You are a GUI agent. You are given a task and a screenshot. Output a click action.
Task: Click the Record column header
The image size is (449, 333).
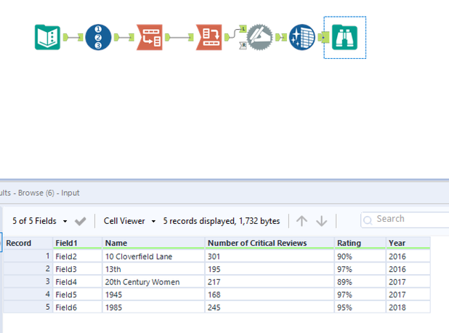tap(28, 243)
